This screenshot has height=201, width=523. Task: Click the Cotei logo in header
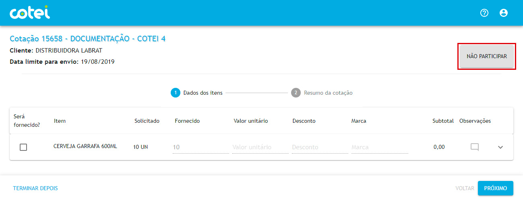(x=30, y=13)
